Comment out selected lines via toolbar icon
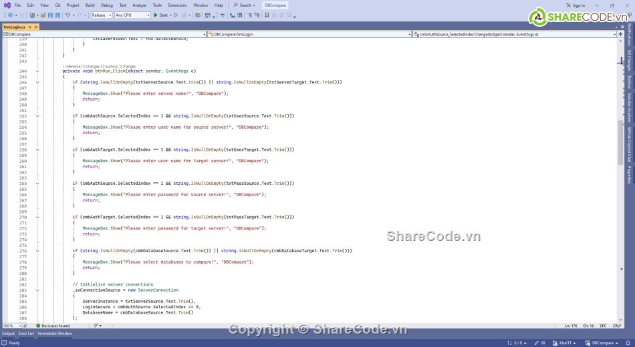The width and height of the screenshot is (635, 347). pos(250,15)
